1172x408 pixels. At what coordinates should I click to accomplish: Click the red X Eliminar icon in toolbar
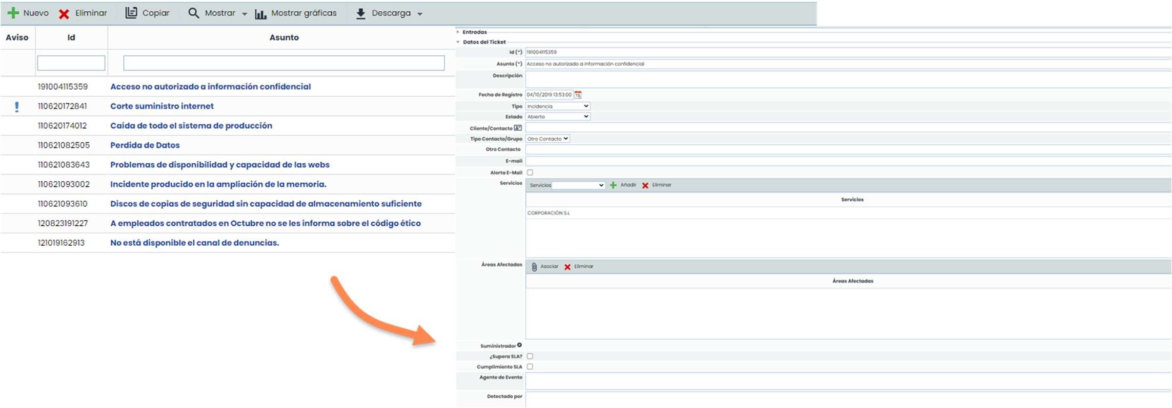tap(64, 14)
